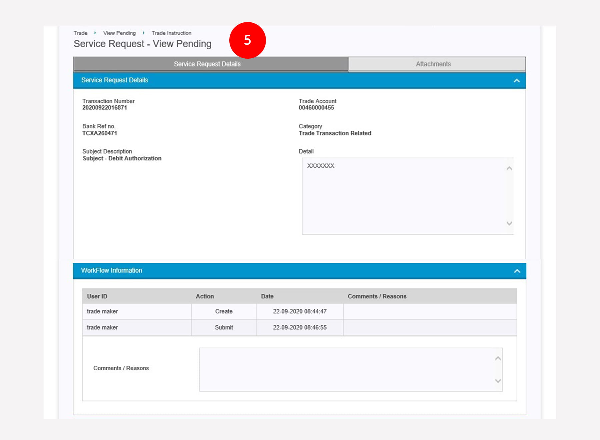Click inside the Comments / Reasons text box
Image resolution: width=600 pixels, height=440 pixels.
click(x=347, y=369)
